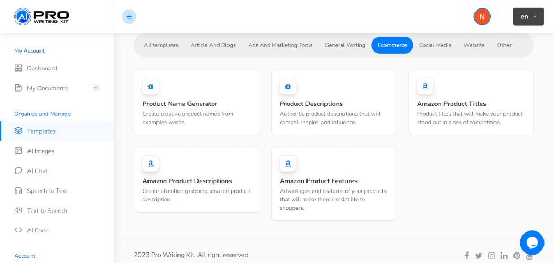This screenshot has height=263, width=554.
Task: Expand the en language dropdown
Action: tap(529, 17)
